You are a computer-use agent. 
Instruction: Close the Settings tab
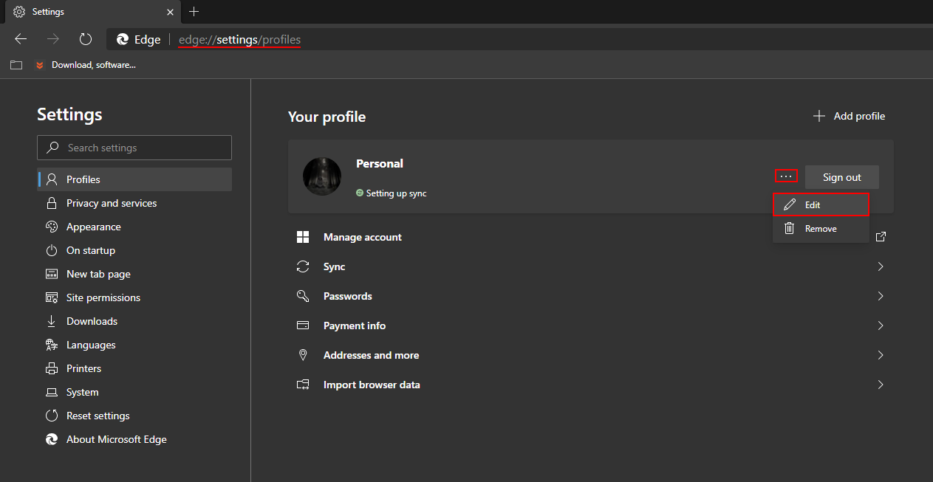click(171, 12)
